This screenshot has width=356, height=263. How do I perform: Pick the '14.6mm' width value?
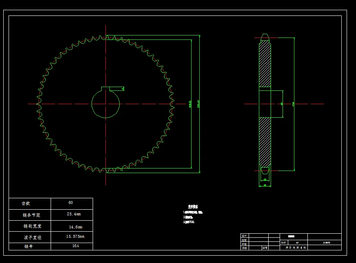click(x=76, y=227)
